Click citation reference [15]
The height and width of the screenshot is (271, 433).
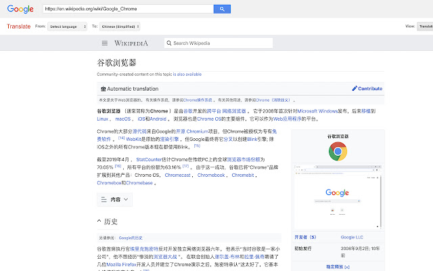pyautogui.click(x=197, y=146)
